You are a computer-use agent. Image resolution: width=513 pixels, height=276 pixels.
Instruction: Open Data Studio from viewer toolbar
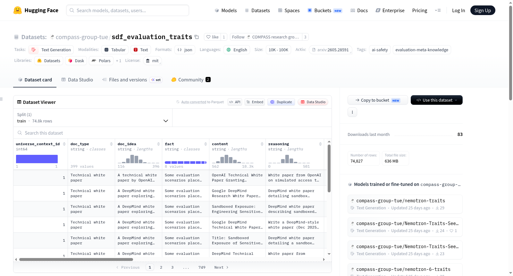coord(313,102)
